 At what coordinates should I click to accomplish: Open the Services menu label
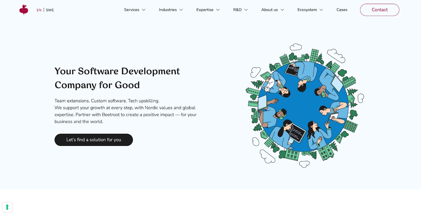(x=132, y=10)
